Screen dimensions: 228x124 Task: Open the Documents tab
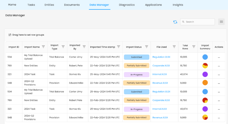coord(72,5)
